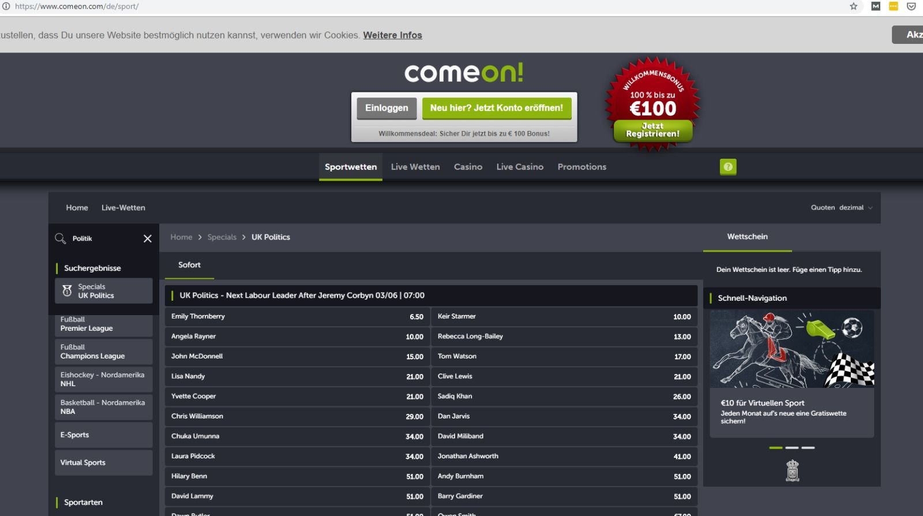Viewport: 923px width, 516px height.
Task: Click in the Politik search field
Action: pyautogui.click(x=104, y=238)
